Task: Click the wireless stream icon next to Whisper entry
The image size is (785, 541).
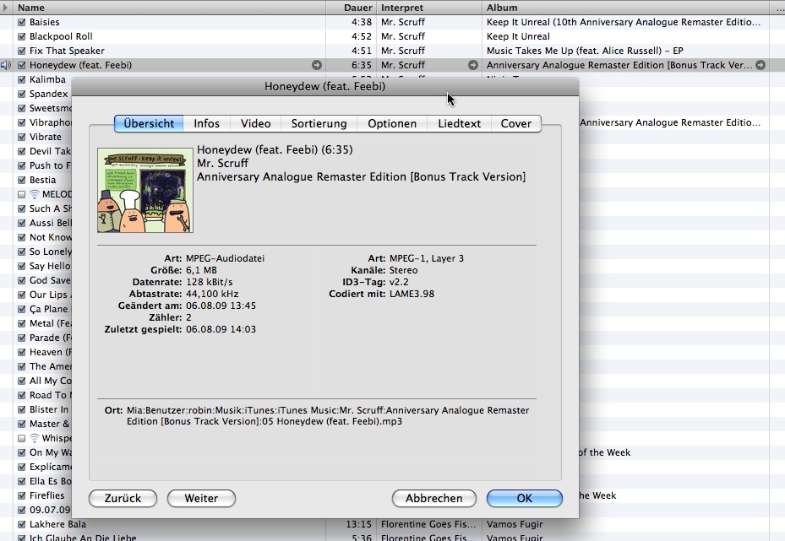Action: pyautogui.click(x=34, y=438)
